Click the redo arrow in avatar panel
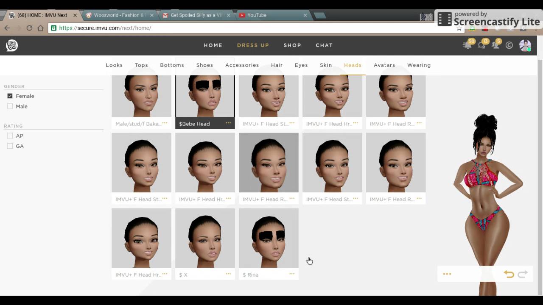The height and width of the screenshot is (305, 543). pyautogui.click(x=523, y=274)
